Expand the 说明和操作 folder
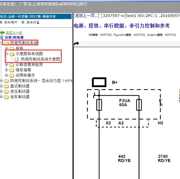The height and width of the screenshot is (179, 180). [6, 75]
